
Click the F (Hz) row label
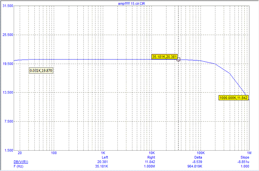[18, 167]
